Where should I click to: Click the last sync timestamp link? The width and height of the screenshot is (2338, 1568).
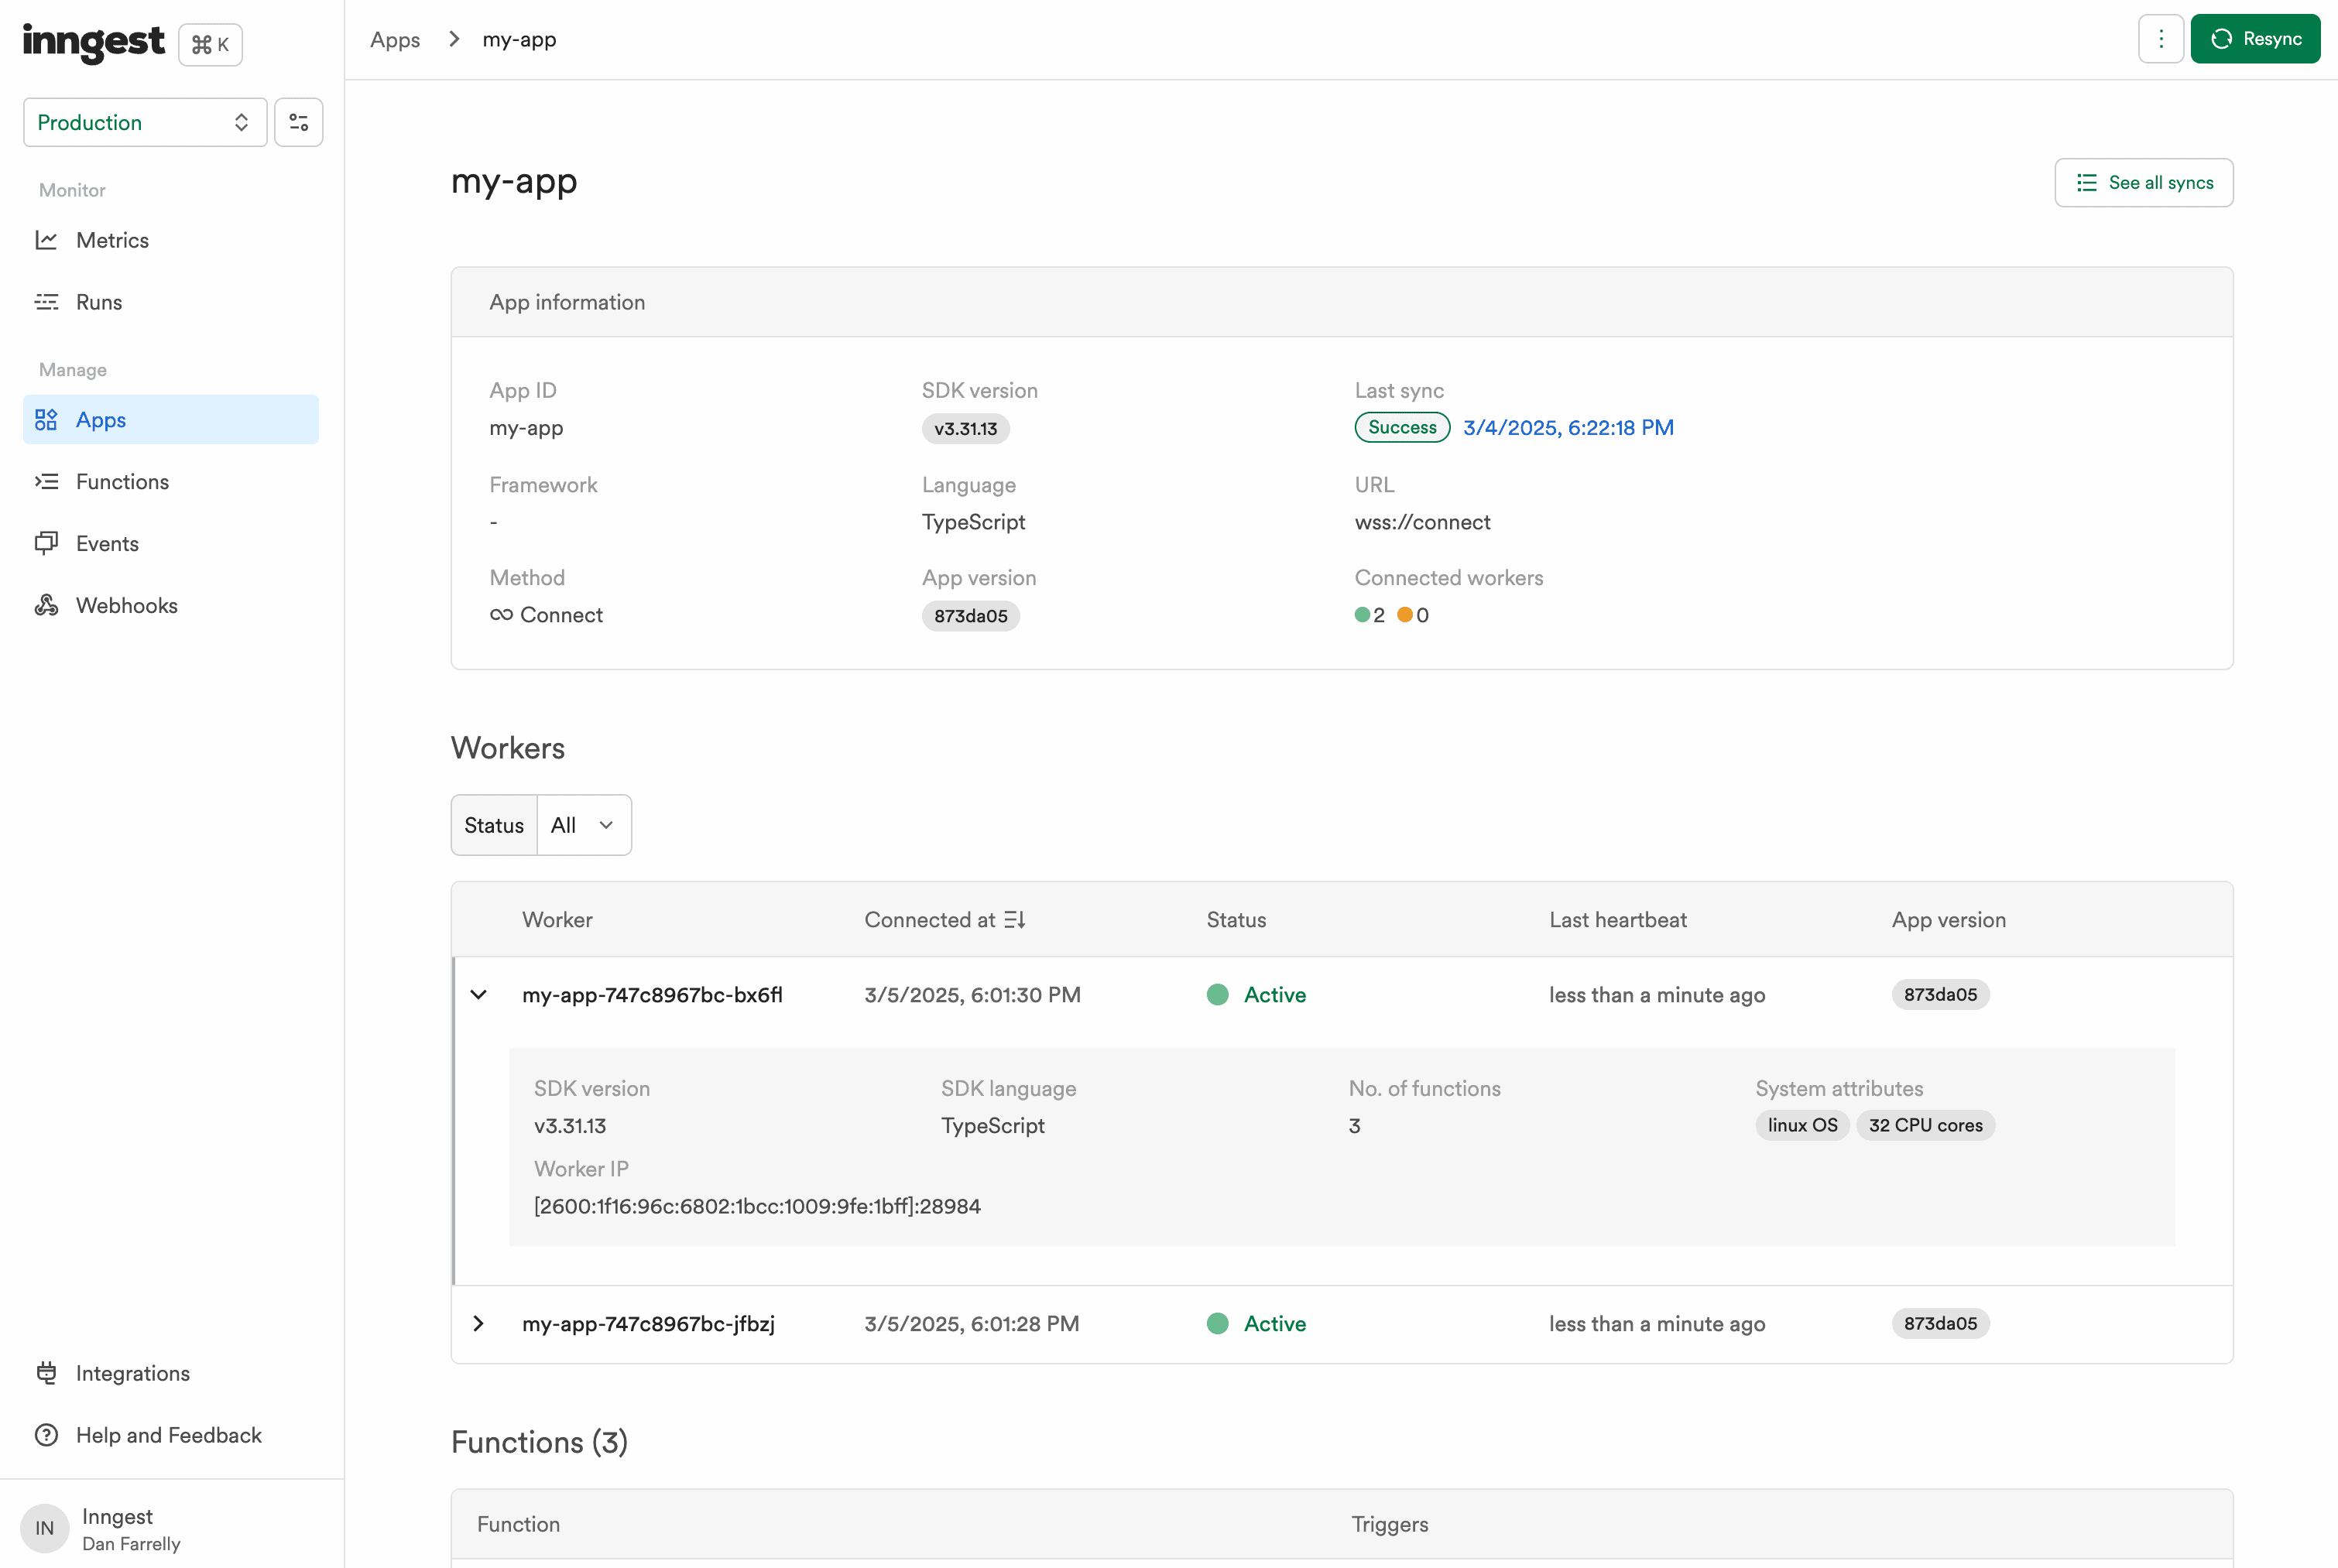tap(1567, 427)
